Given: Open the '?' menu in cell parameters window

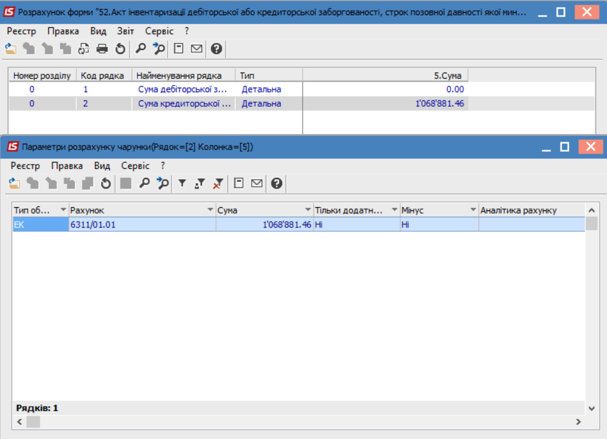Looking at the screenshot, I should point(163,166).
